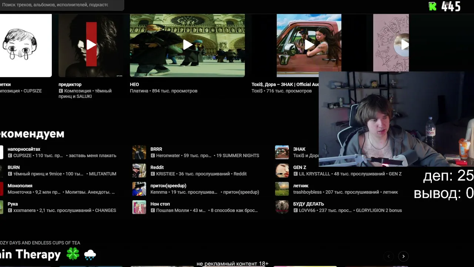Screen dimensions: 474x267
Task: Open album GLORYLIGION 2 bonus
Action: click(x=379, y=210)
